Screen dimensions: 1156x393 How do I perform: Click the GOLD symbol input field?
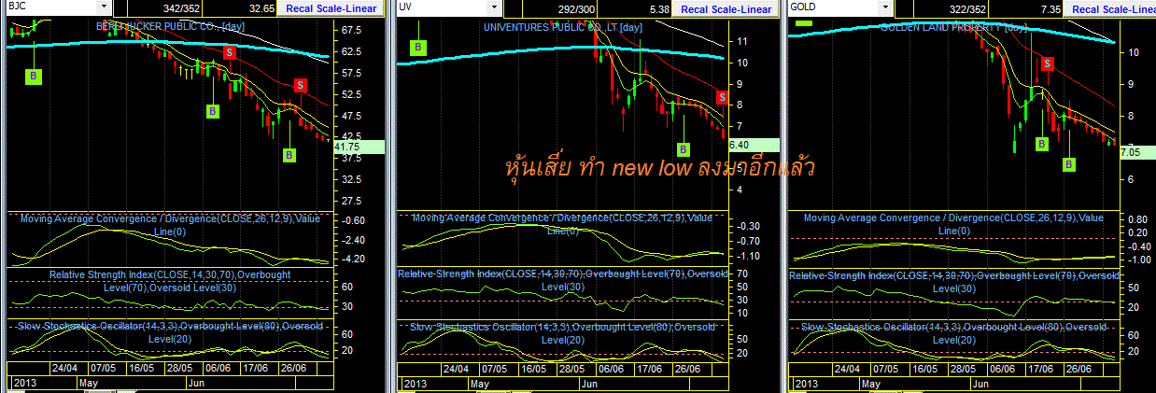tap(835, 8)
